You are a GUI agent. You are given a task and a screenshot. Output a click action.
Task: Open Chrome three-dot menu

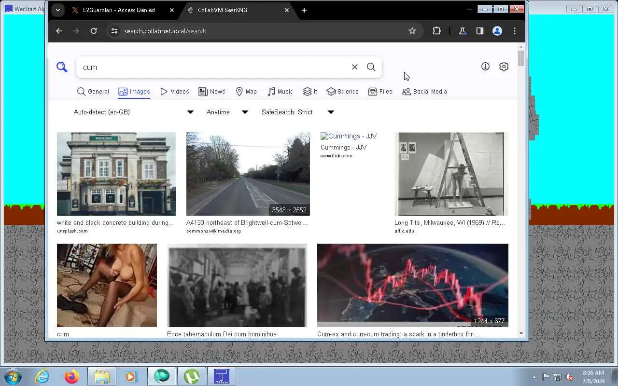coord(514,31)
